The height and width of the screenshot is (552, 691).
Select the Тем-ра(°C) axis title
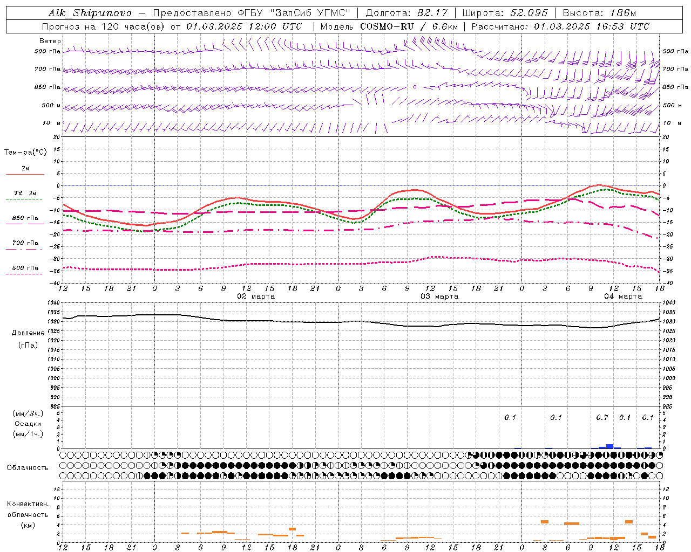tap(25, 153)
